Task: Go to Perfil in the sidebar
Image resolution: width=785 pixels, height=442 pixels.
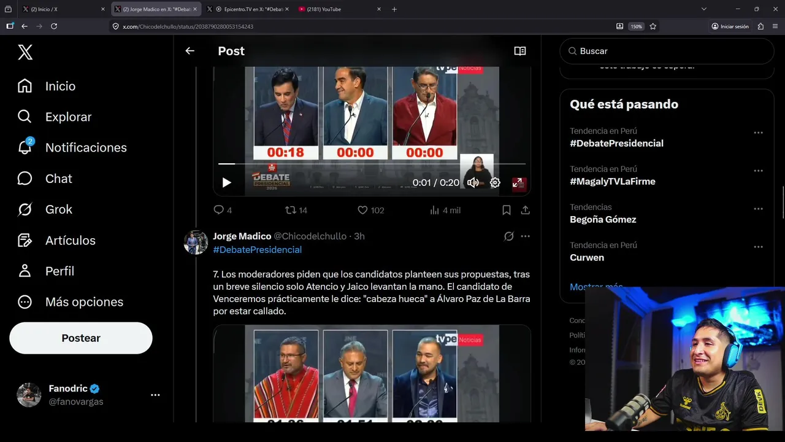Action: coord(46,271)
